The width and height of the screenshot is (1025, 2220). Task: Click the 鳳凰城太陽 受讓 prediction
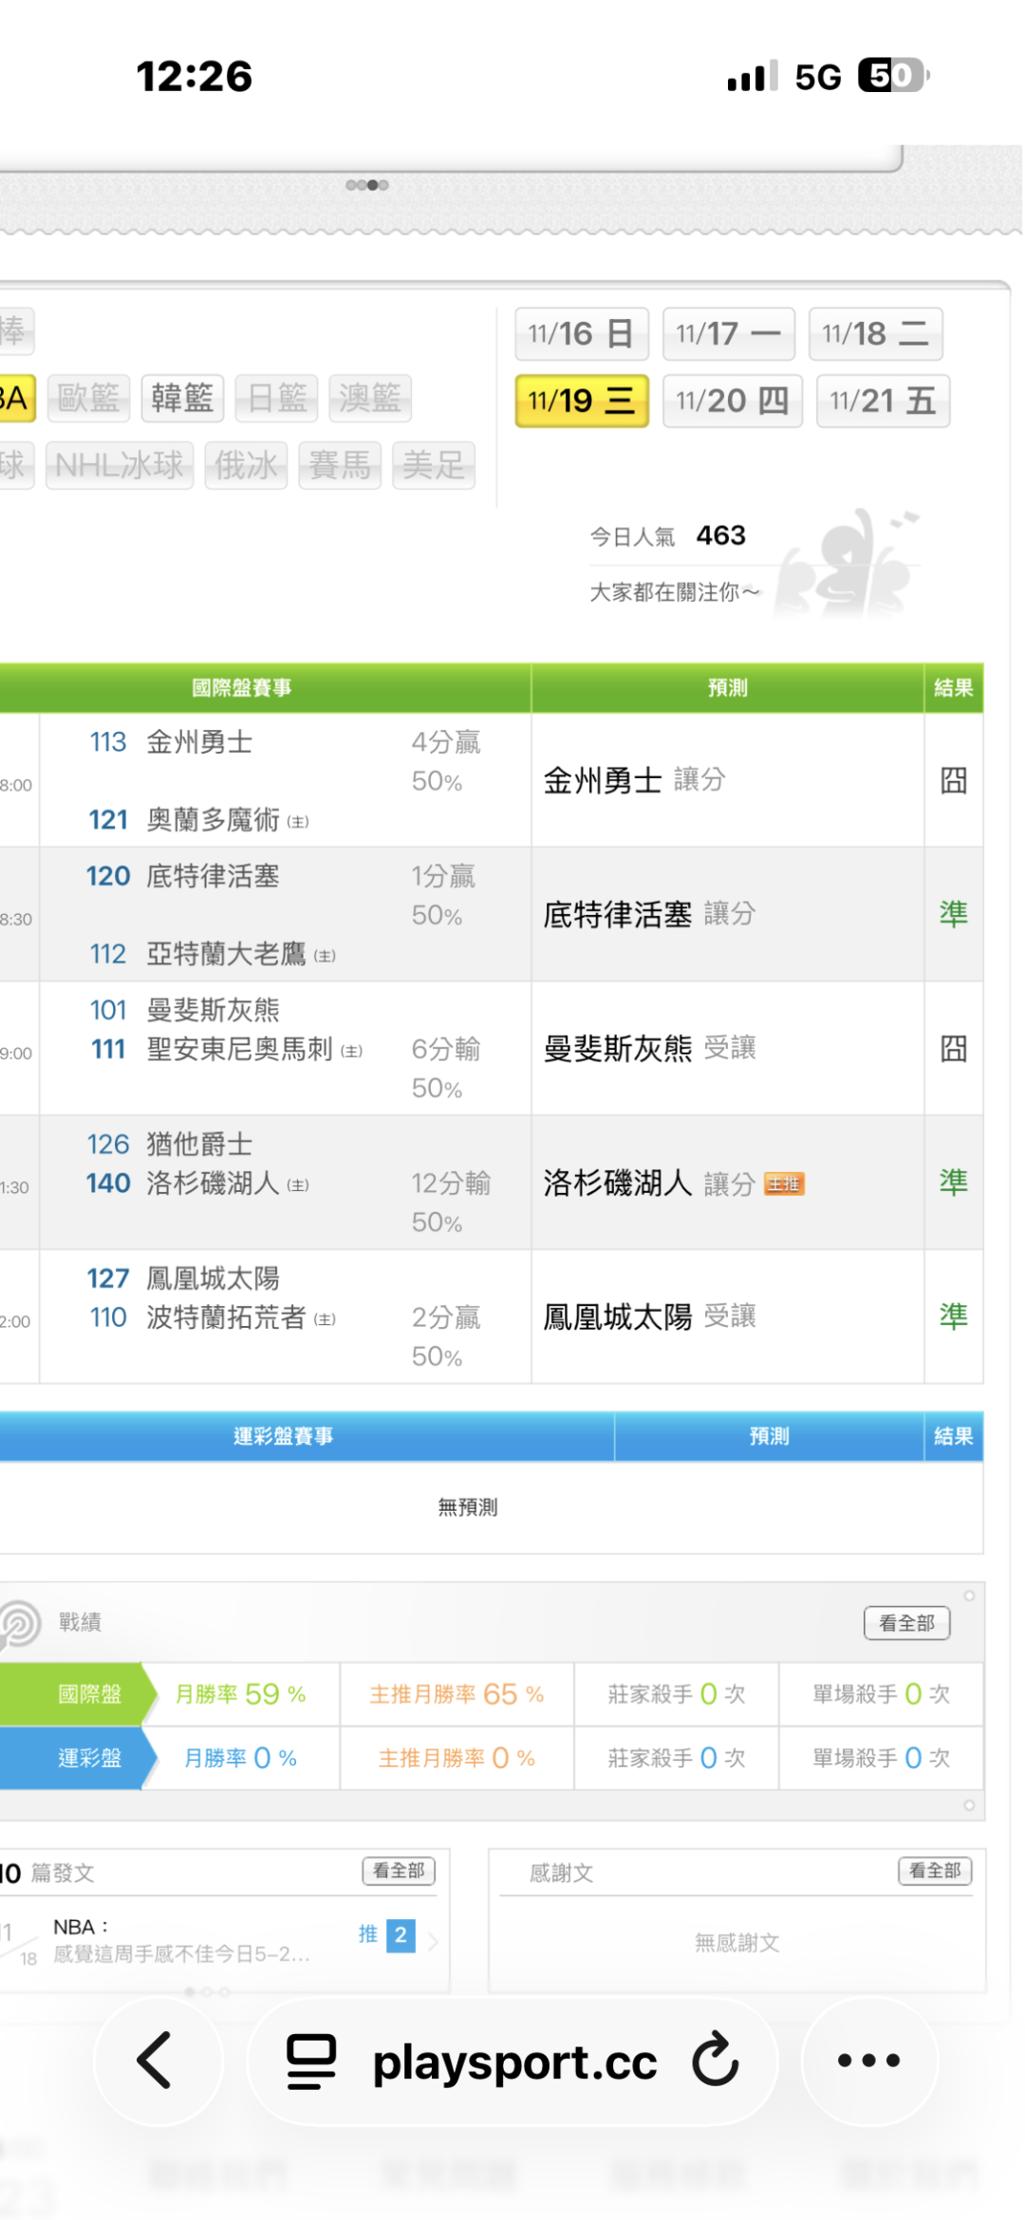(x=650, y=1317)
